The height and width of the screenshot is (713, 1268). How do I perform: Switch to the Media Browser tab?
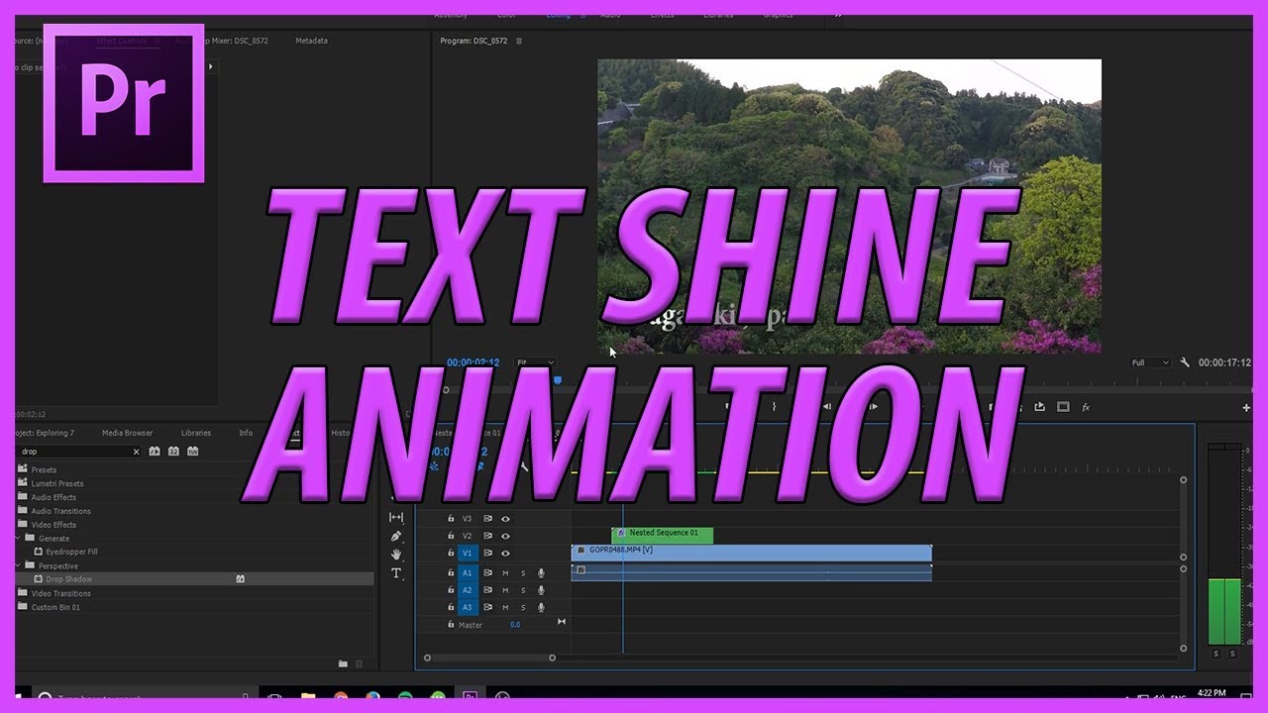(129, 433)
